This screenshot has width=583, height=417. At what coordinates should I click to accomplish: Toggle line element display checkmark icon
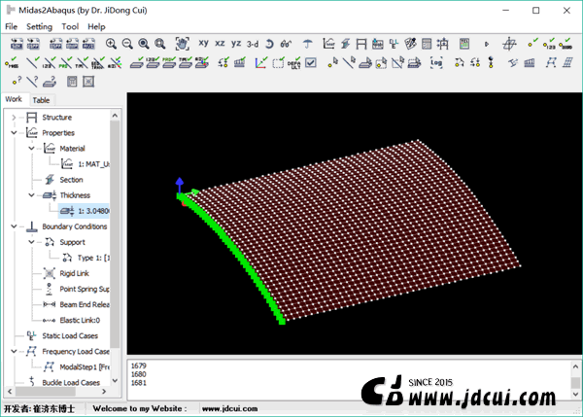(33, 63)
